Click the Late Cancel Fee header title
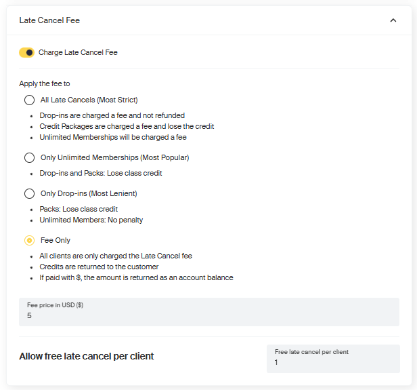417x390 pixels. (49, 20)
